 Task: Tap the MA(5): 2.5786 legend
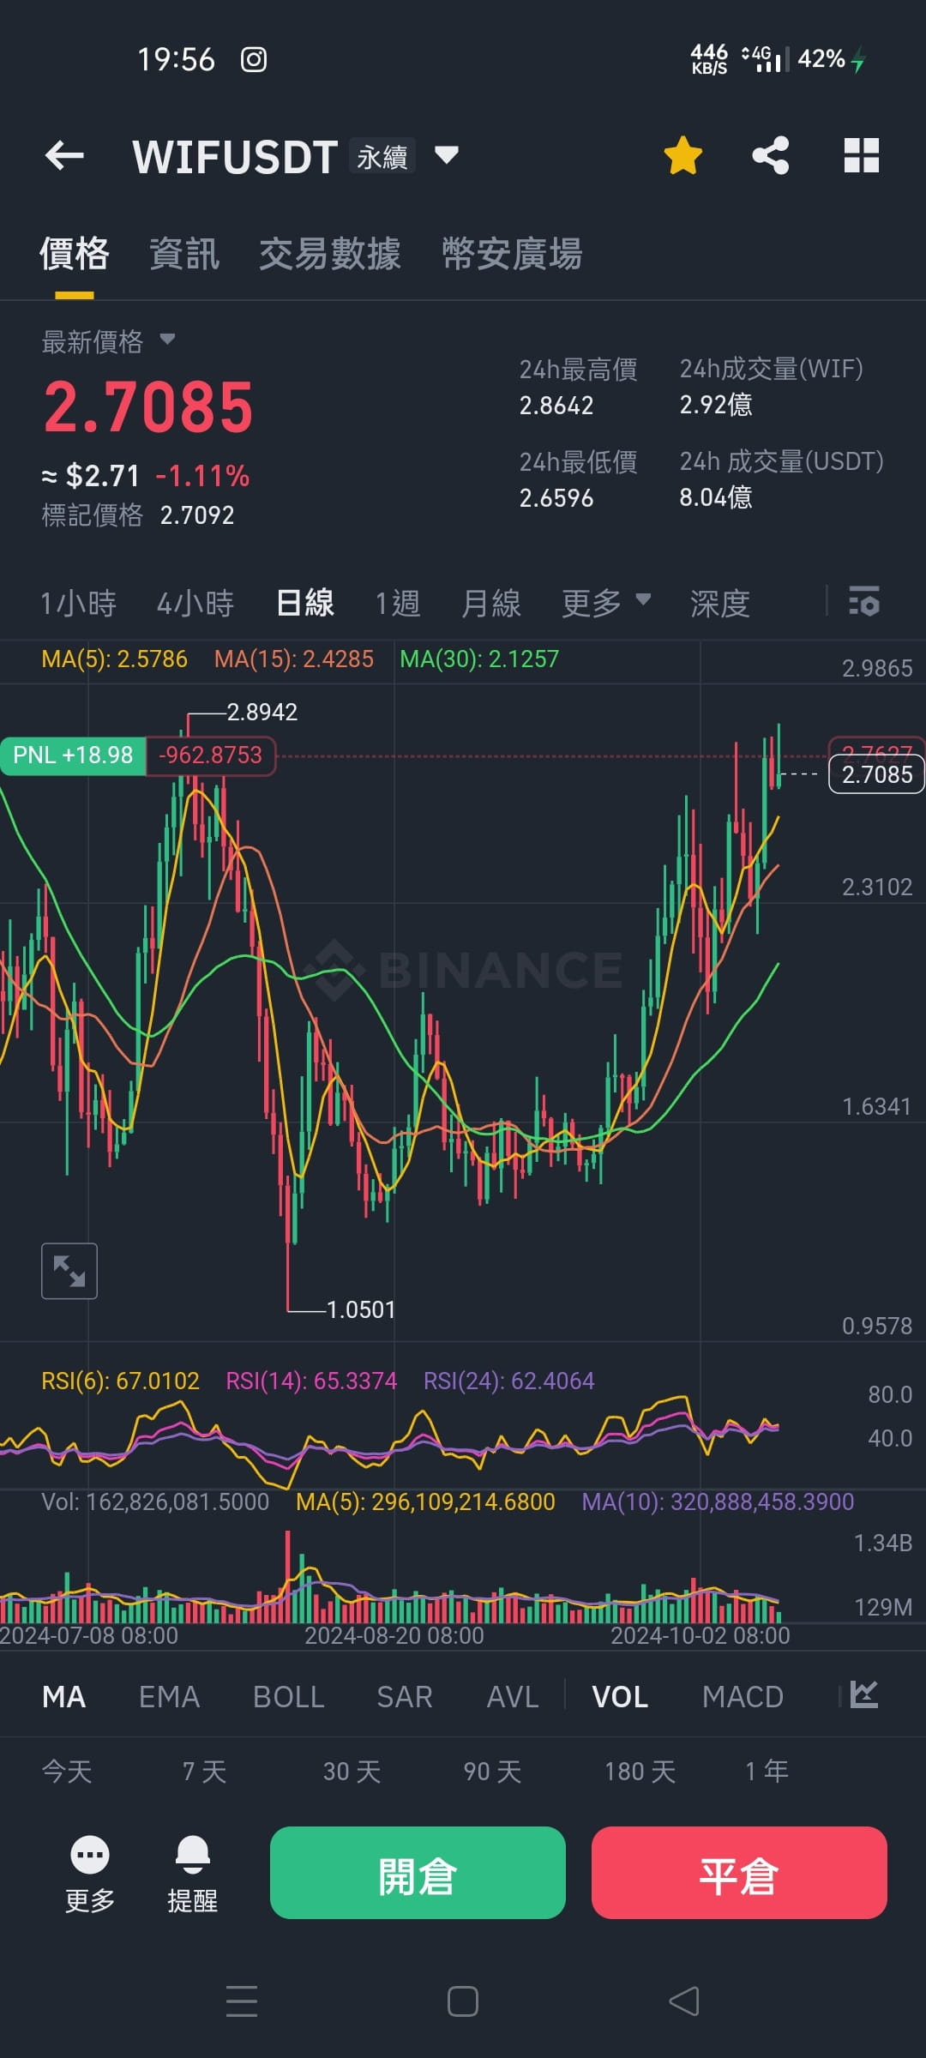pyautogui.click(x=114, y=659)
